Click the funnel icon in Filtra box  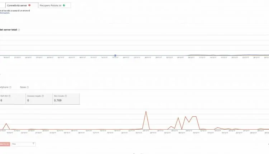coord(33,144)
